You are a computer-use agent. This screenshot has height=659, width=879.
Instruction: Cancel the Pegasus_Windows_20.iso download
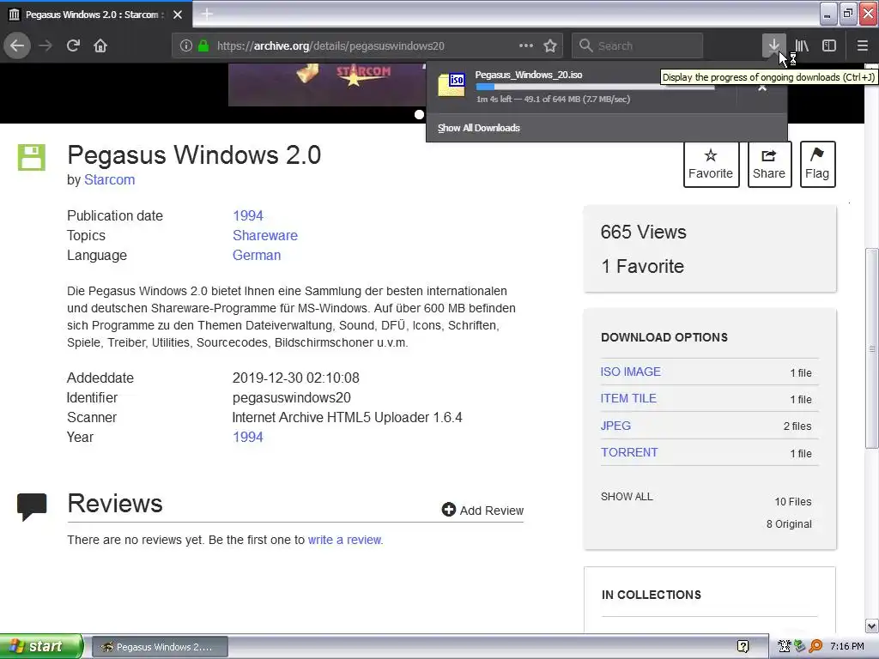(x=762, y=88)
